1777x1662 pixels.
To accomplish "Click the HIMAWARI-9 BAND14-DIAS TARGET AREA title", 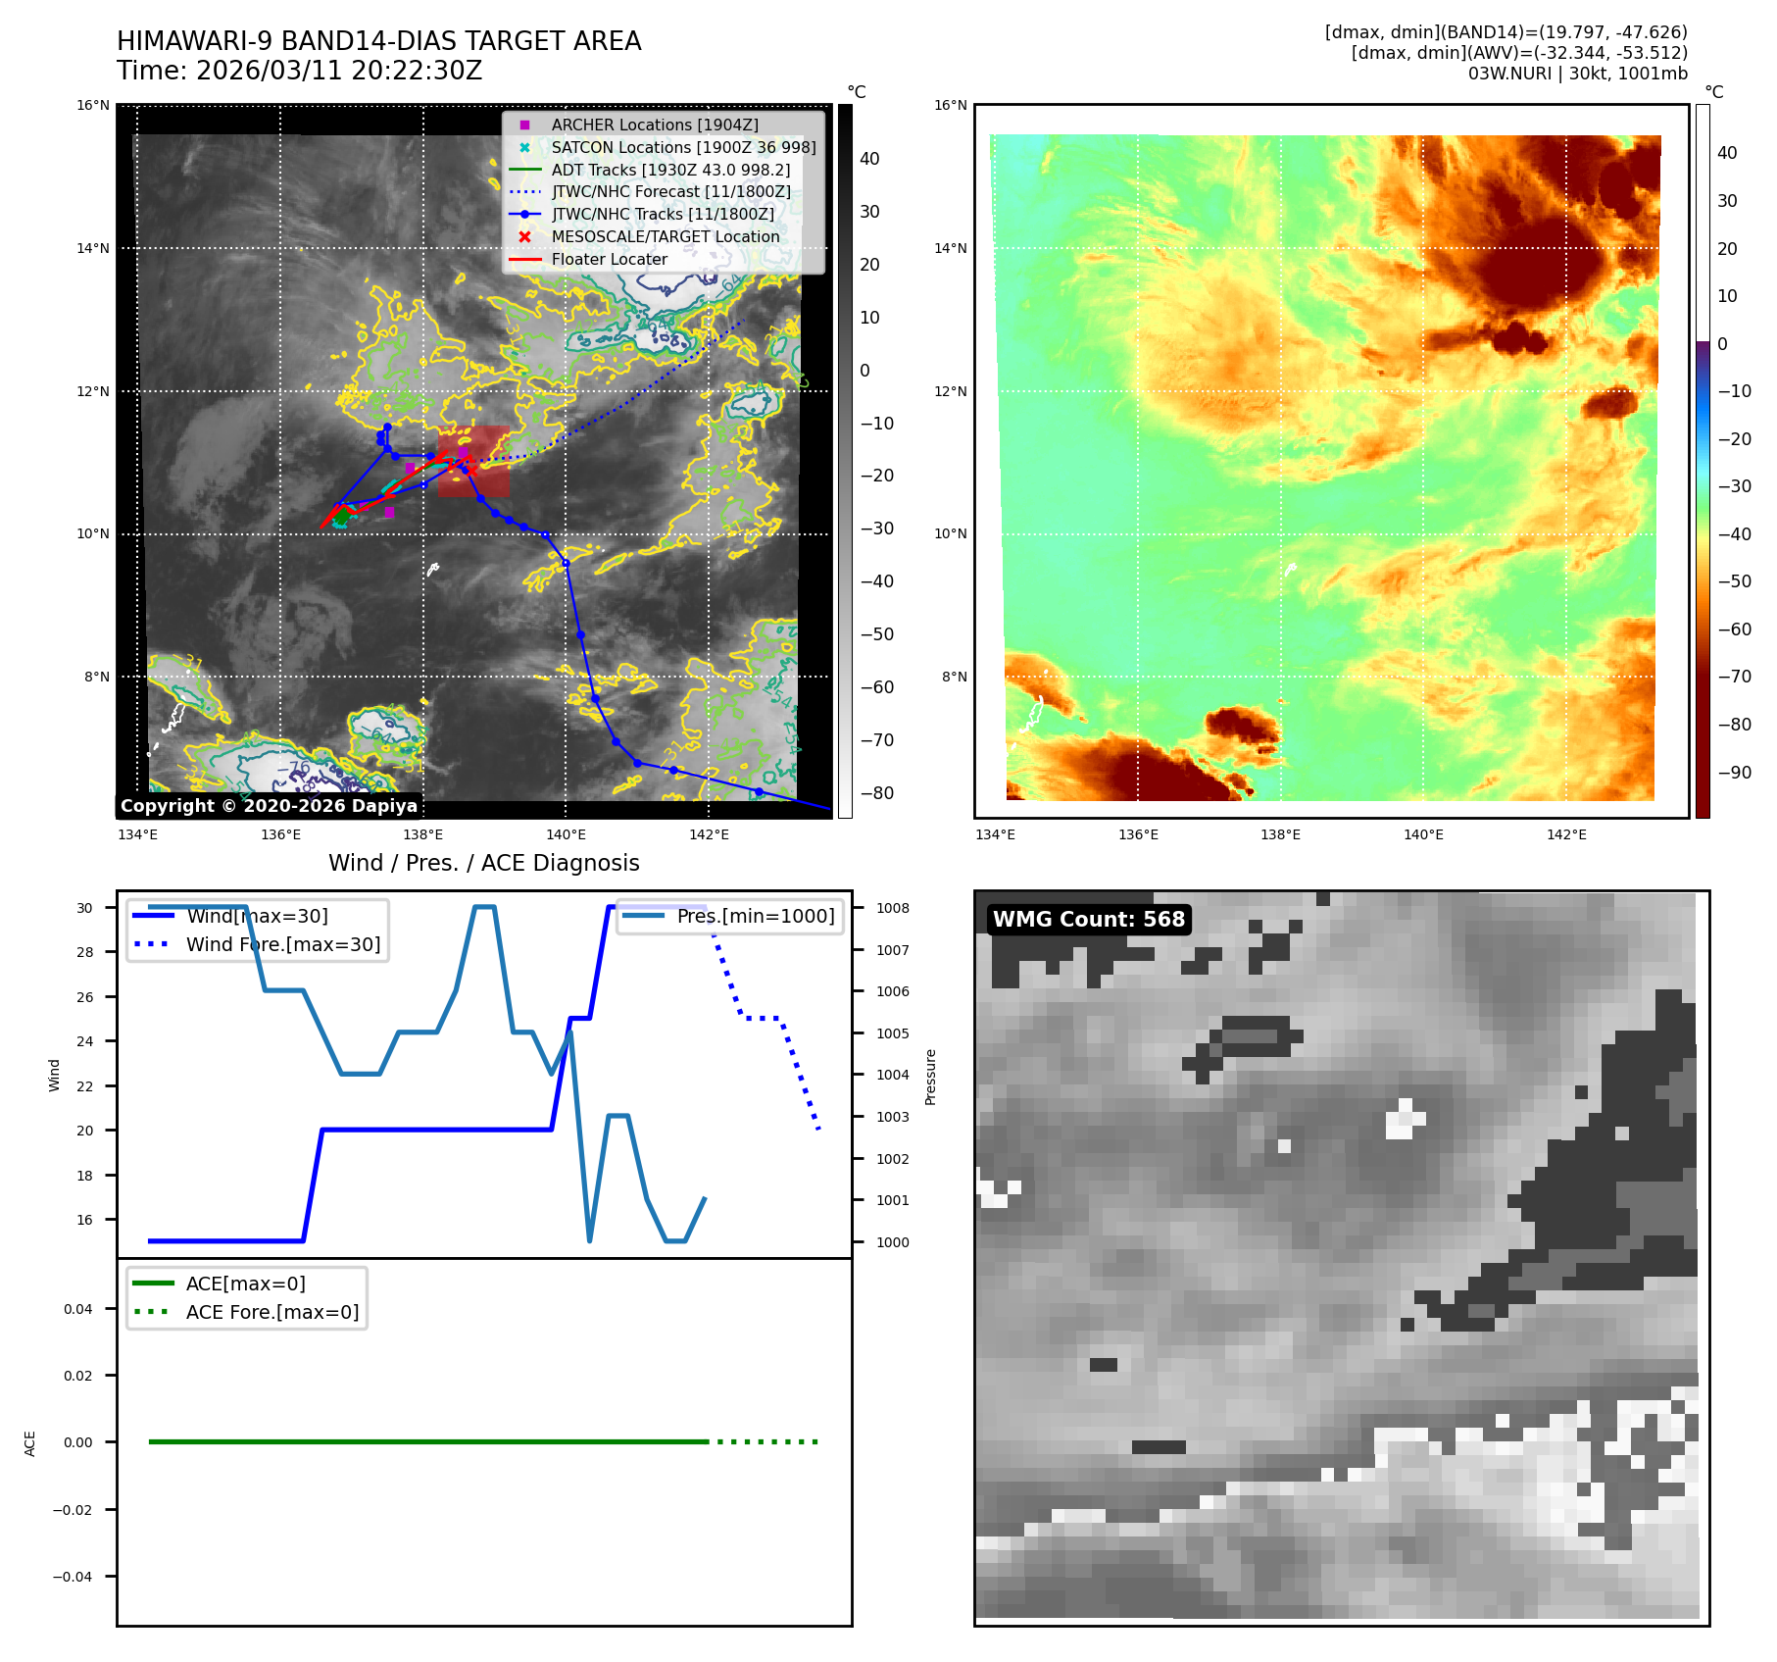I will coord(378,41).
